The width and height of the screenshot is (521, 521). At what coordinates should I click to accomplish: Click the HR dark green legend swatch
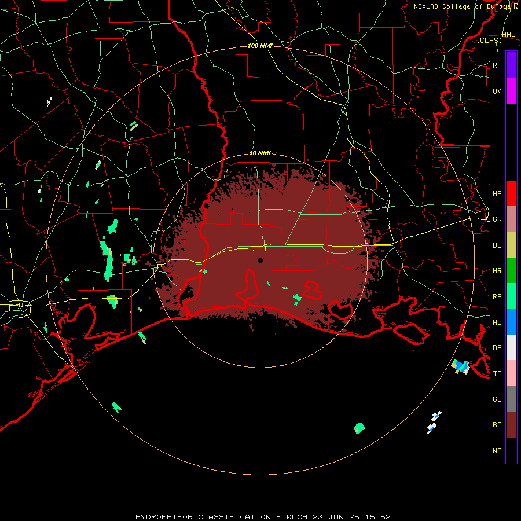pos(511,271)
